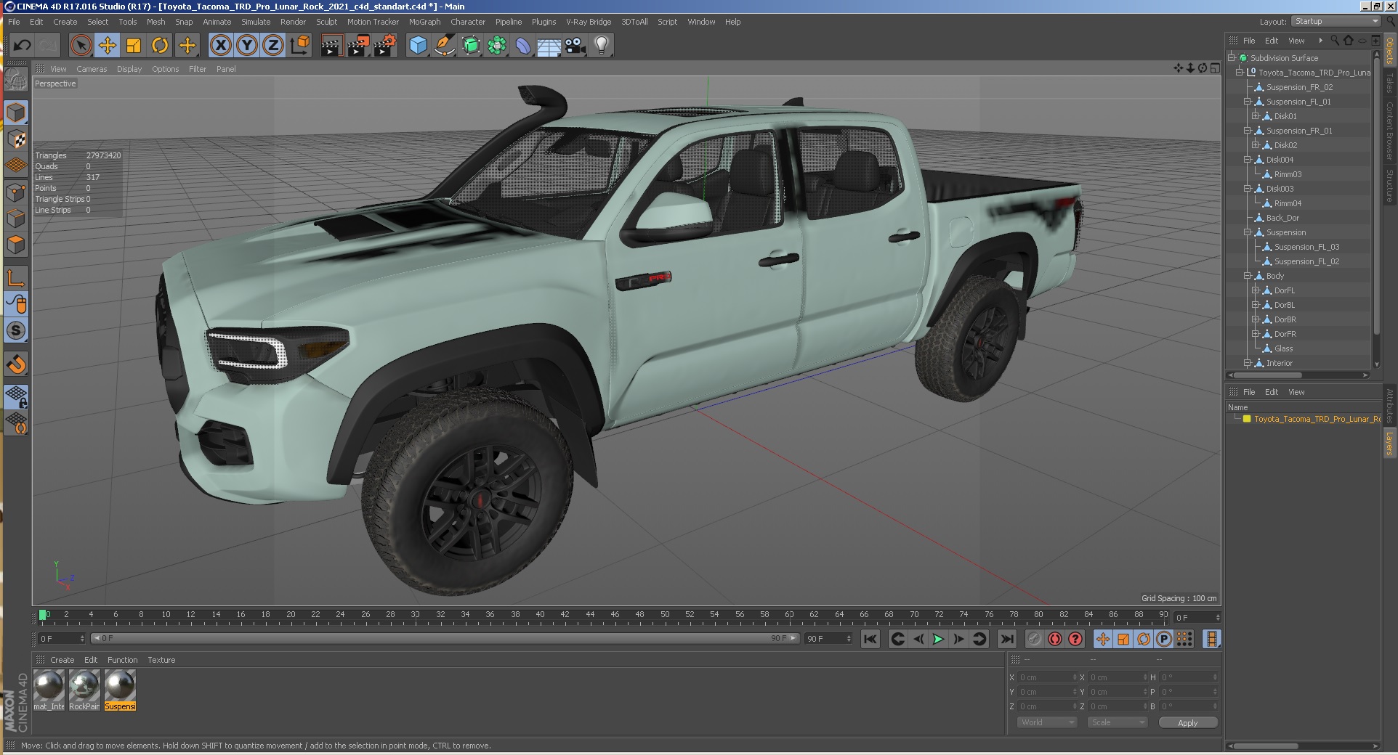Open the Scale mode dropdown

tap(1117, 722)
